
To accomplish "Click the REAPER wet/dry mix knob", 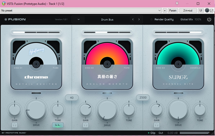I will tap(207, 10).
